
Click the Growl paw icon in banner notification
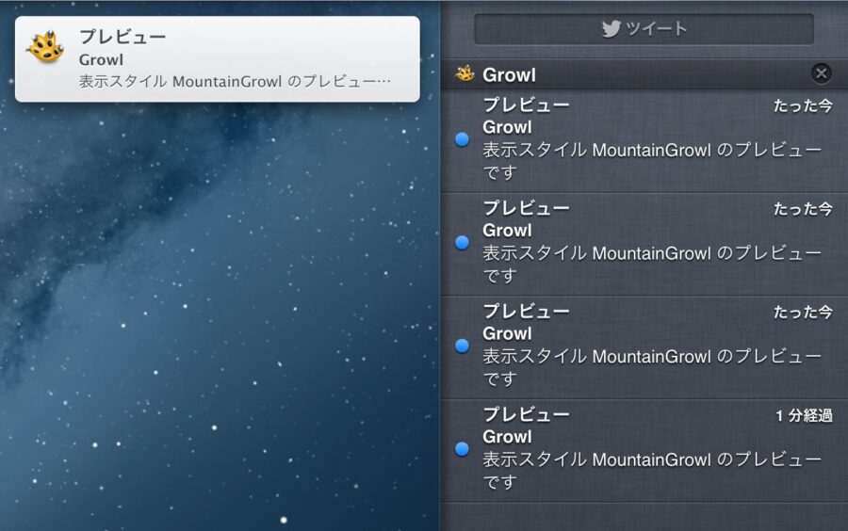[46, 47]
